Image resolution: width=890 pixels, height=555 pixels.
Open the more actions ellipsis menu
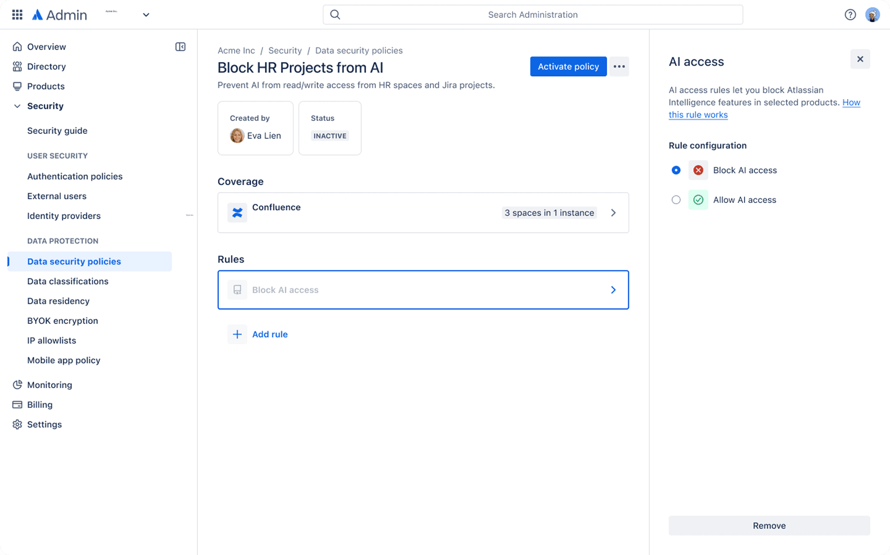(x=619, y=66)
